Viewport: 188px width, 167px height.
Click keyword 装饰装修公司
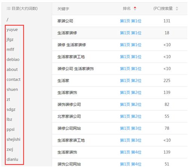click(69, 104)
